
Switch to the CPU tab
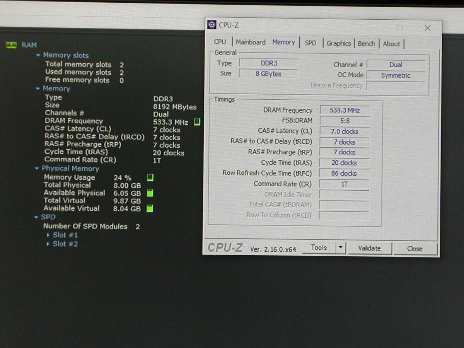coord(220,42)
